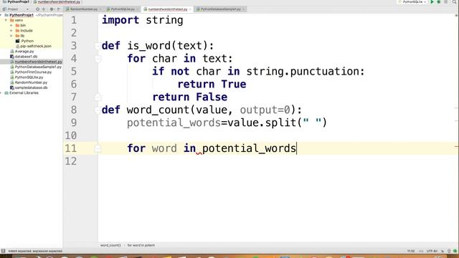Click the fold marker at line 11
This screenshot has height=258, width=459.
(x=98, y=148)
